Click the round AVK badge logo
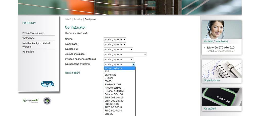The image size is (259, 116). pyautogui.click(x=47, y=101)
